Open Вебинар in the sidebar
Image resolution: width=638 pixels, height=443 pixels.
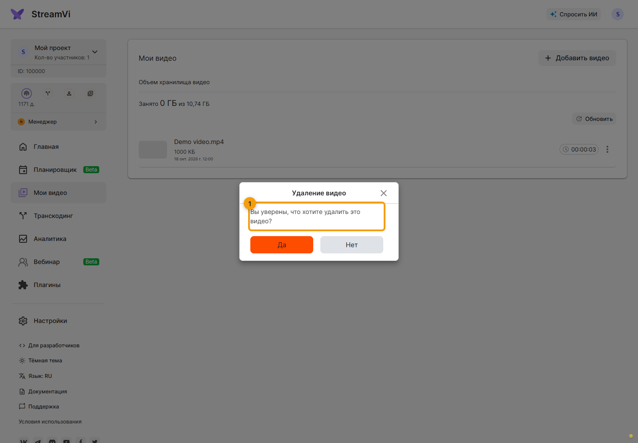pos(58,262)
